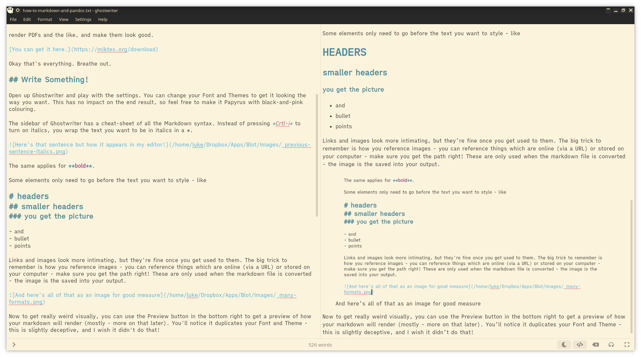Click the editor pane vertical scrollbar

click(317, 155)
